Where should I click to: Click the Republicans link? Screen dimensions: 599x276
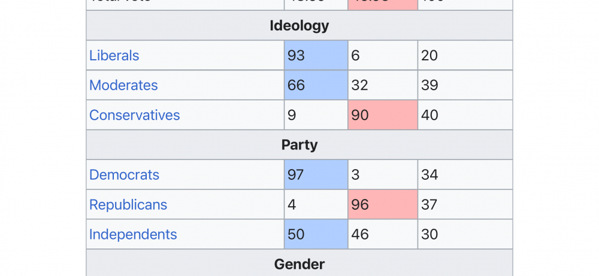(128, 205)
